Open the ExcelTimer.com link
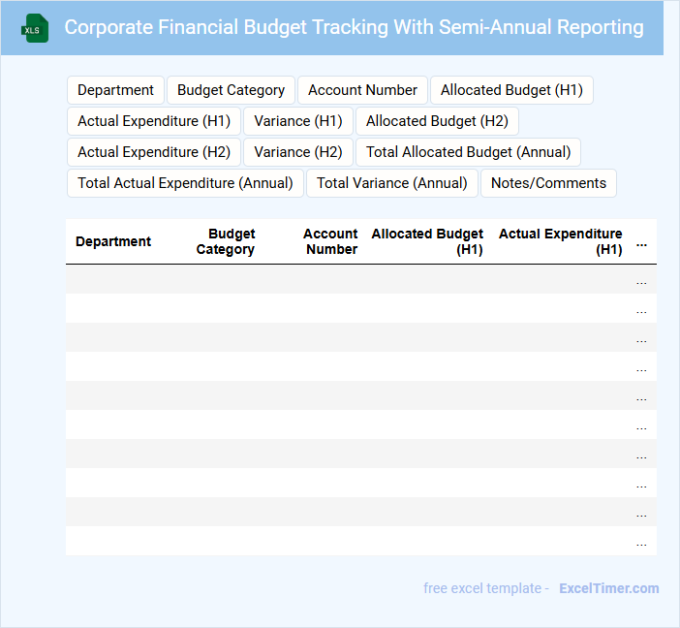The width and height of the screenshot is (680, 628). pos(608,588)
